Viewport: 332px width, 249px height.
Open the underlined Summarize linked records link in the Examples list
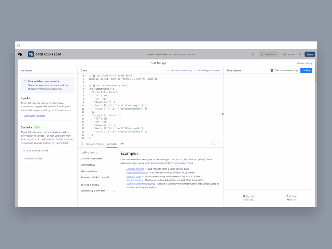coord(141,184)
